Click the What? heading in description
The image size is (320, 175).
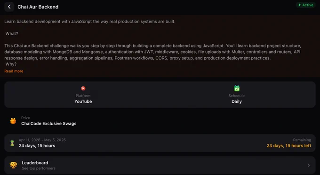[12, 34]
